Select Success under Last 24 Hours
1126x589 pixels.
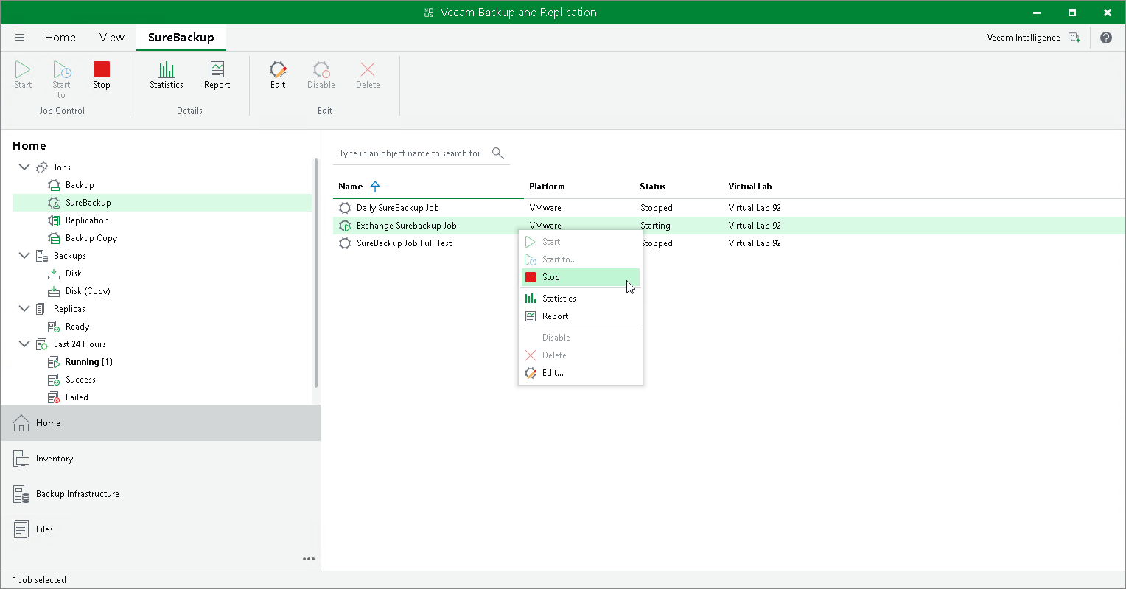point(80,380)
